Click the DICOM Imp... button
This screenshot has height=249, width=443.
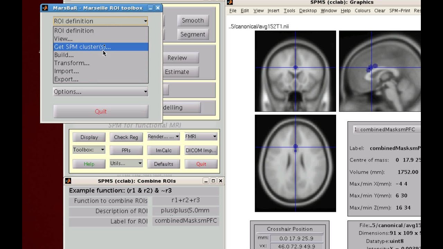[201, 150]
